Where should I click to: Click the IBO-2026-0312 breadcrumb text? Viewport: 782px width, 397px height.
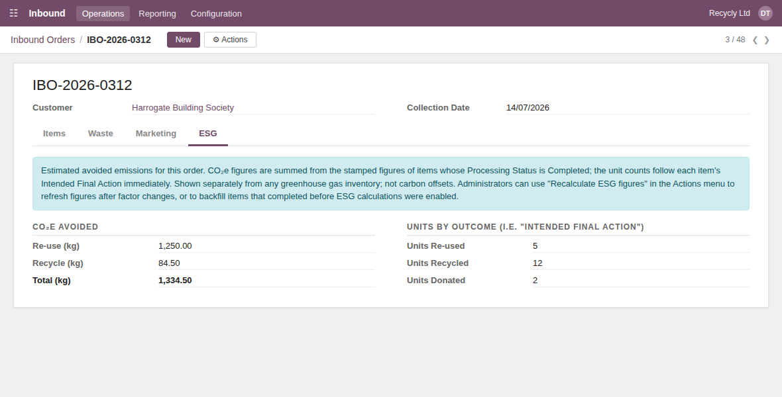pos(119,40)
